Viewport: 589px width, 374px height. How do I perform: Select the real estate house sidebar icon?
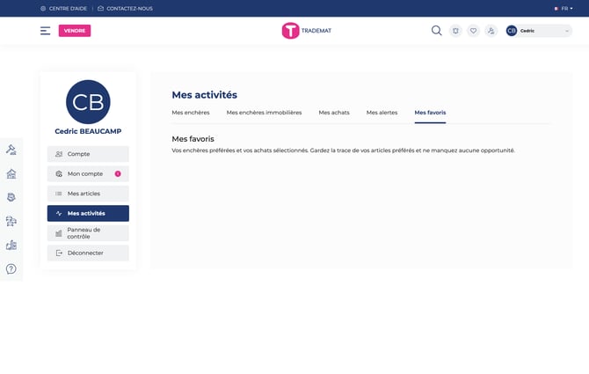(x=11, y=173)
